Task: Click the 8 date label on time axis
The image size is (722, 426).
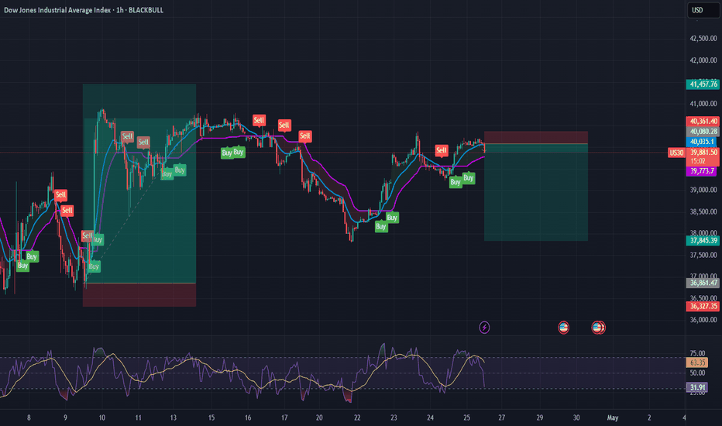Action: tap(29, 417)
